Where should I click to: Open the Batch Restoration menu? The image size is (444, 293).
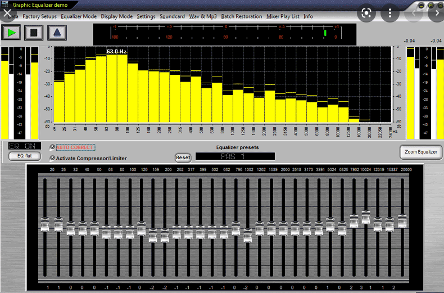(242, 16)
